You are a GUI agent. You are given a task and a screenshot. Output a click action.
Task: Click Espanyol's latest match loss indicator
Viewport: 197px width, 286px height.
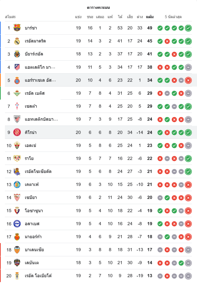(x=188, y=80)
